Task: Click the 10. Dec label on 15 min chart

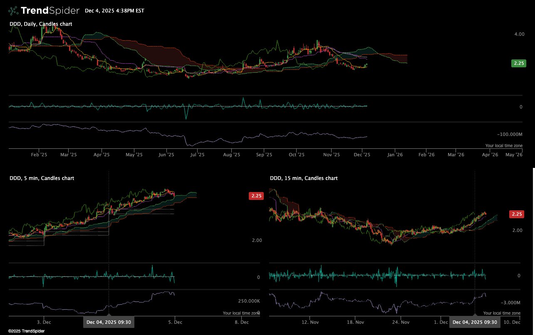Action: click(x=512, y=322)
